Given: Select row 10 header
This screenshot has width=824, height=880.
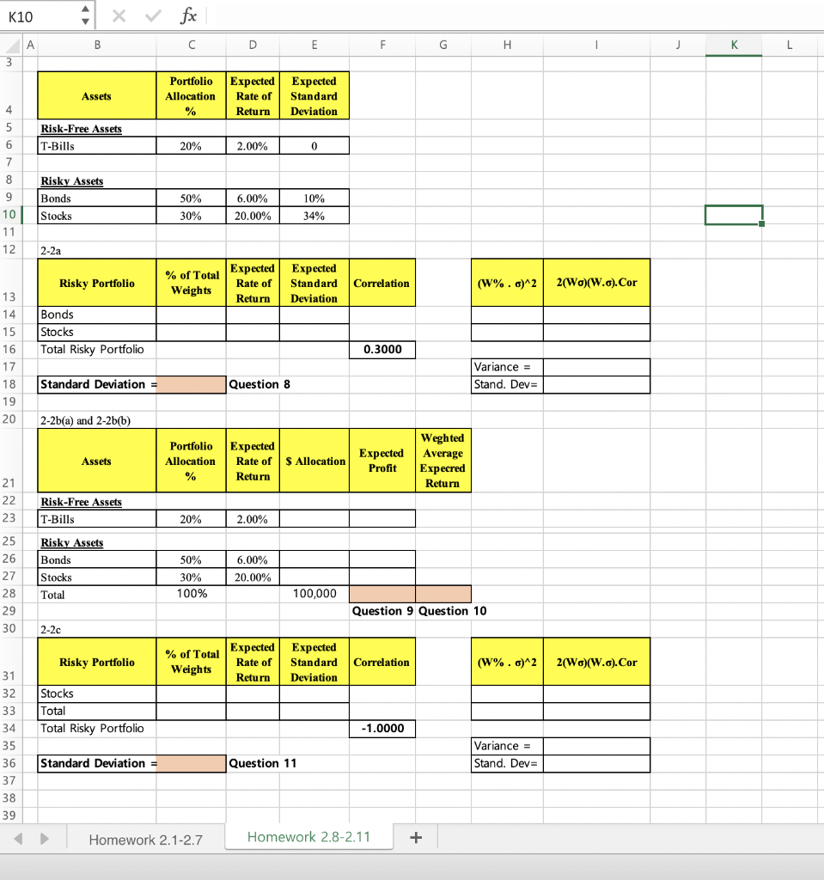Looking at the screenshot, I should (x=9, y=215).
